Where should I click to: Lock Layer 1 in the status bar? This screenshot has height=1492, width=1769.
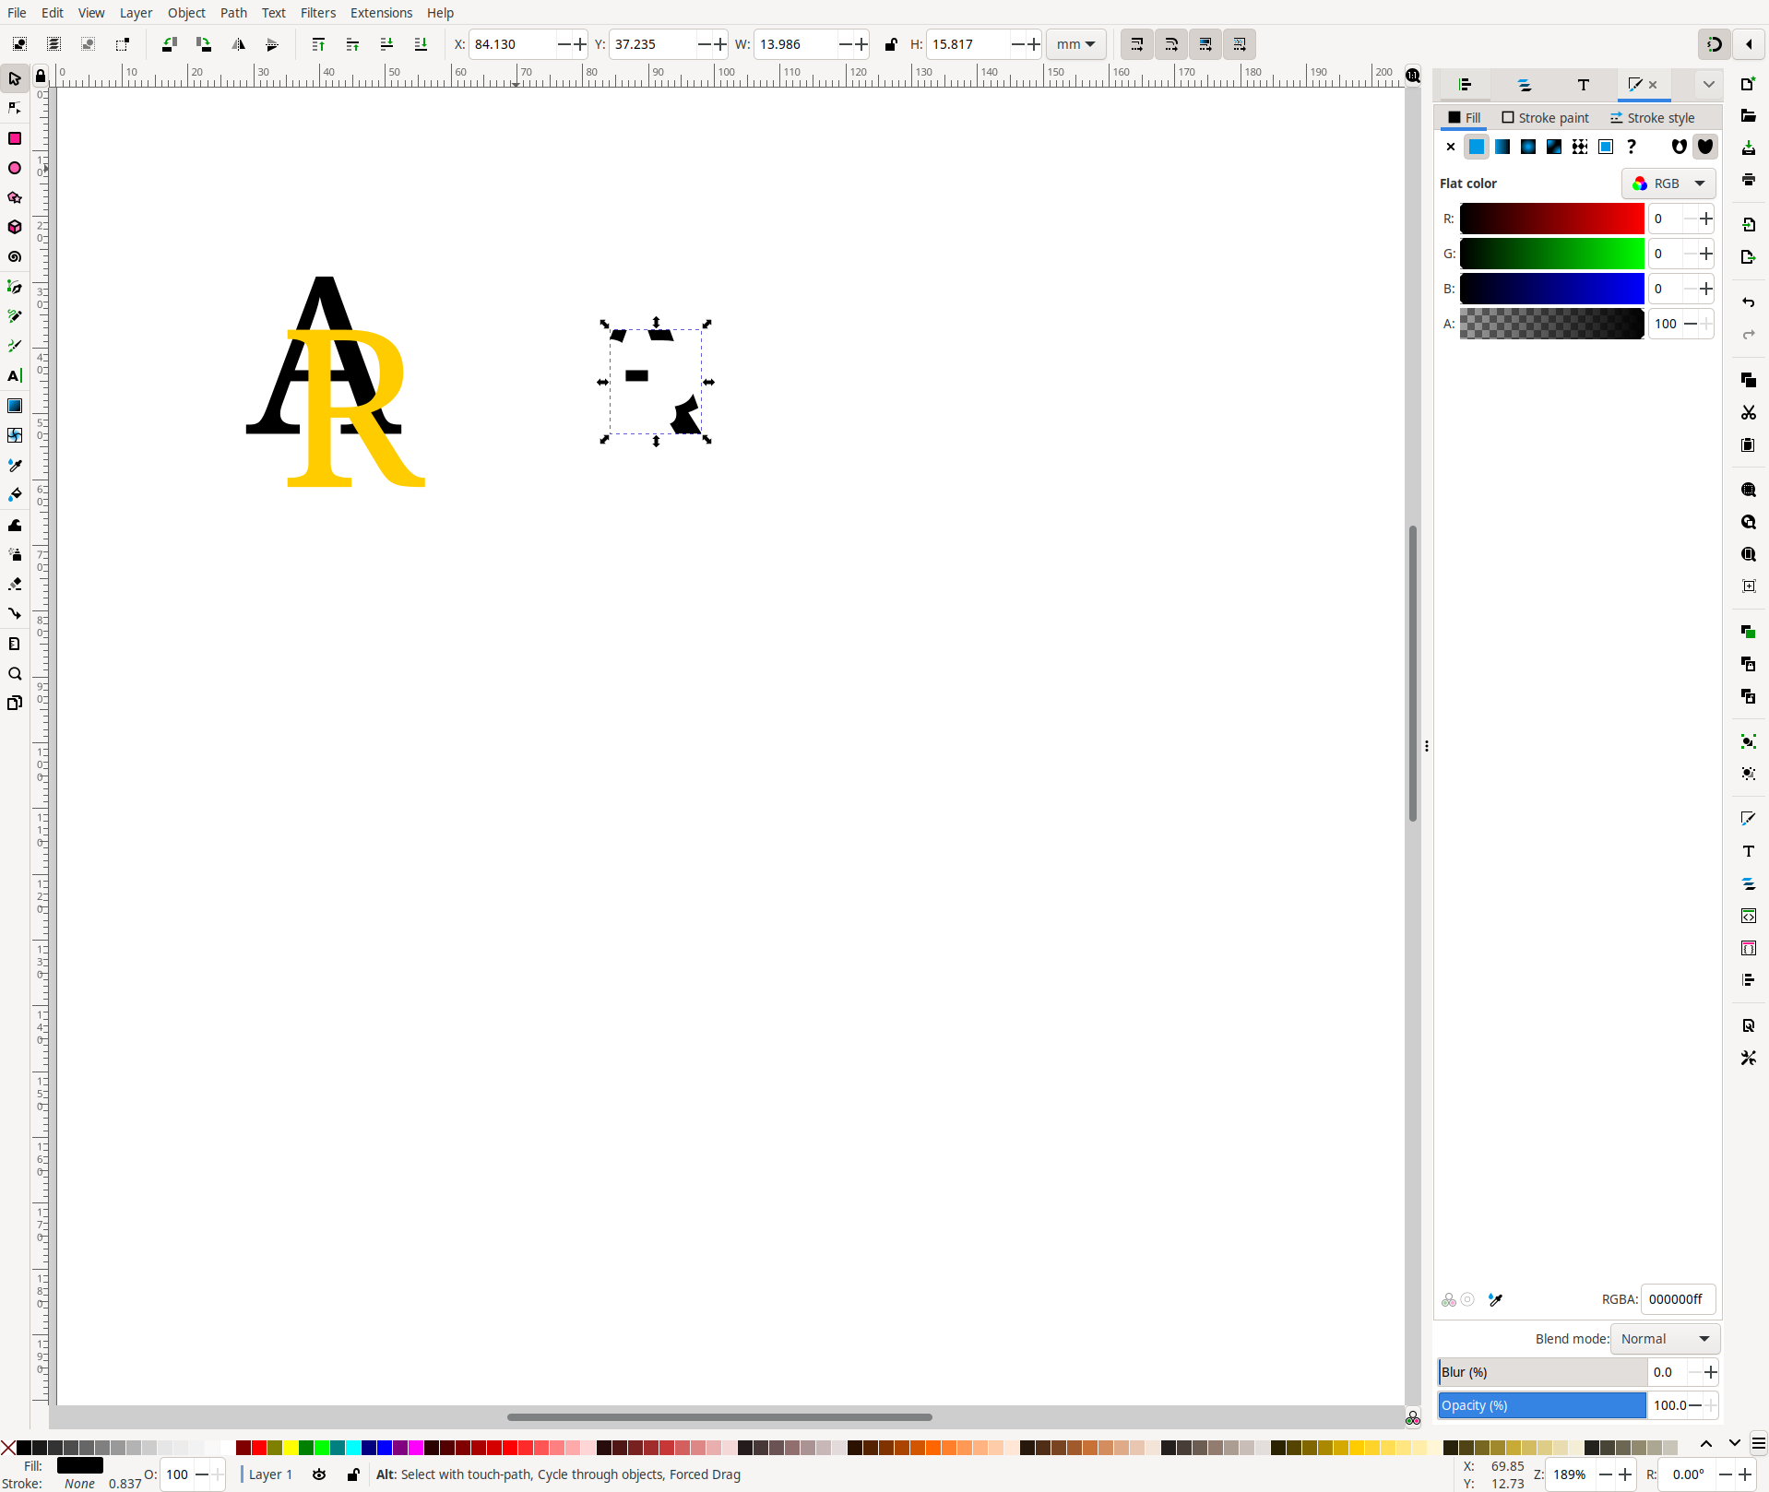(x=353, y=1475)
